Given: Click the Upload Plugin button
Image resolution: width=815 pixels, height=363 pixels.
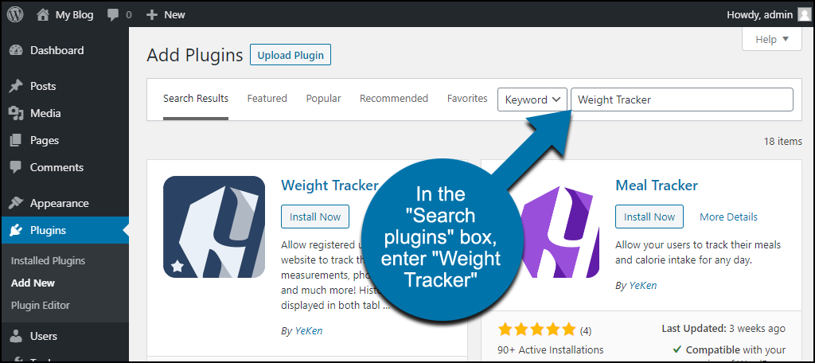Looking at the screenshot, I should (x=291, y=55).
